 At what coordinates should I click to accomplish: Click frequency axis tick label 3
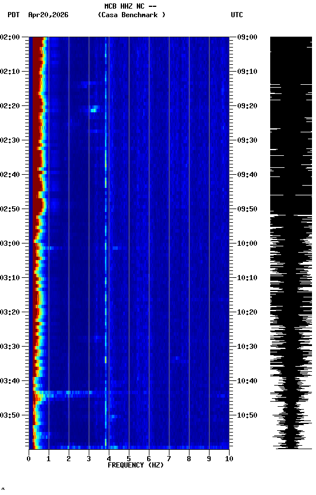[89, 459]
